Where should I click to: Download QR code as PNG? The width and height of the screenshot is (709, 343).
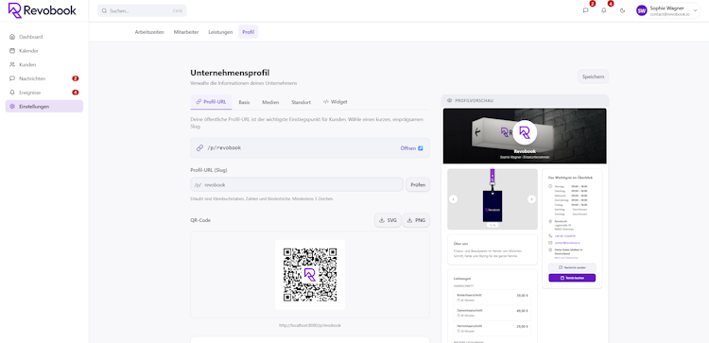pos(416,220)
